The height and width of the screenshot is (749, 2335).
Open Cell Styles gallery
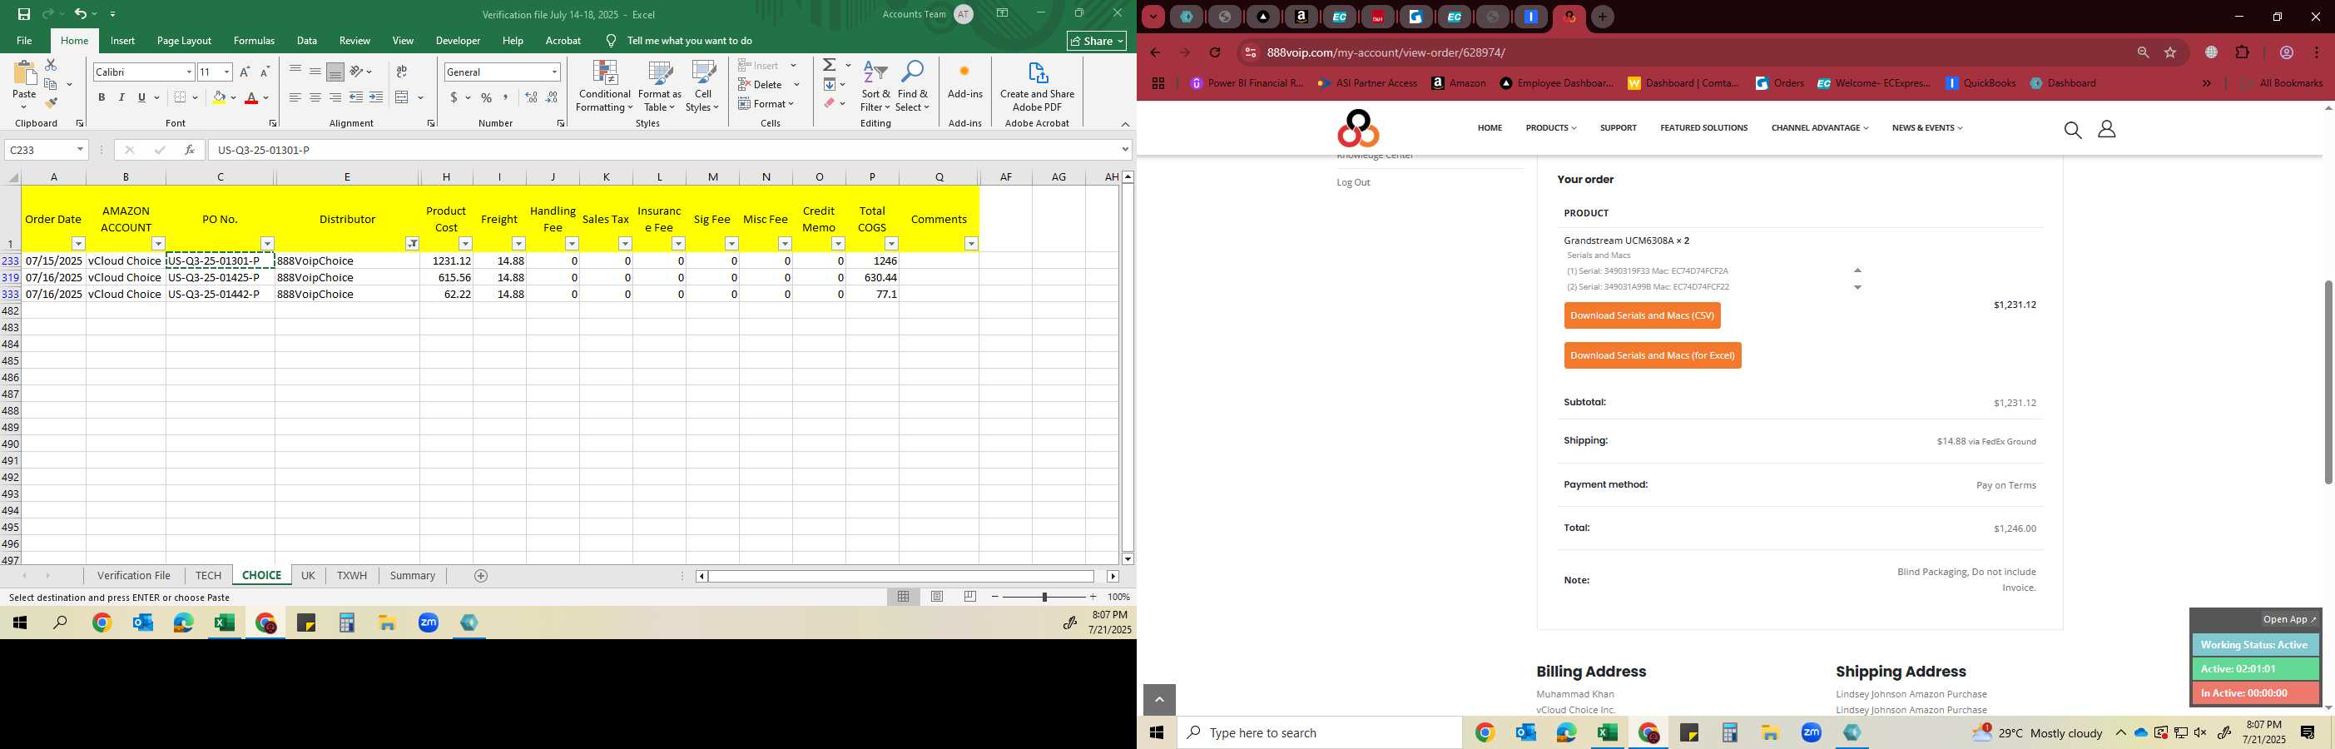coord(702,87)
